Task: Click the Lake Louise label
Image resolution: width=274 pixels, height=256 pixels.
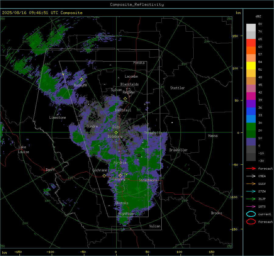Action: pyautogui.click(x=24, y=149)
